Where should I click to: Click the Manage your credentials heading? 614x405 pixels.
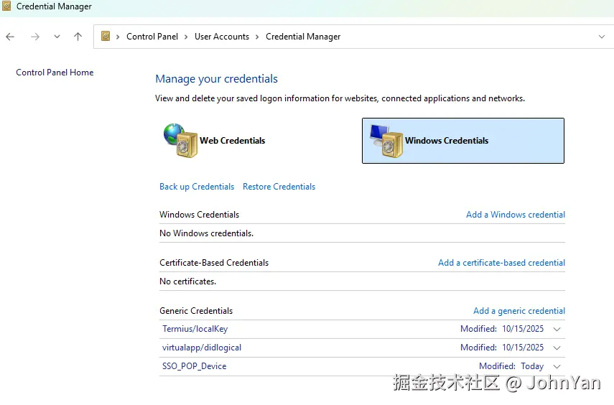[217, 79]
